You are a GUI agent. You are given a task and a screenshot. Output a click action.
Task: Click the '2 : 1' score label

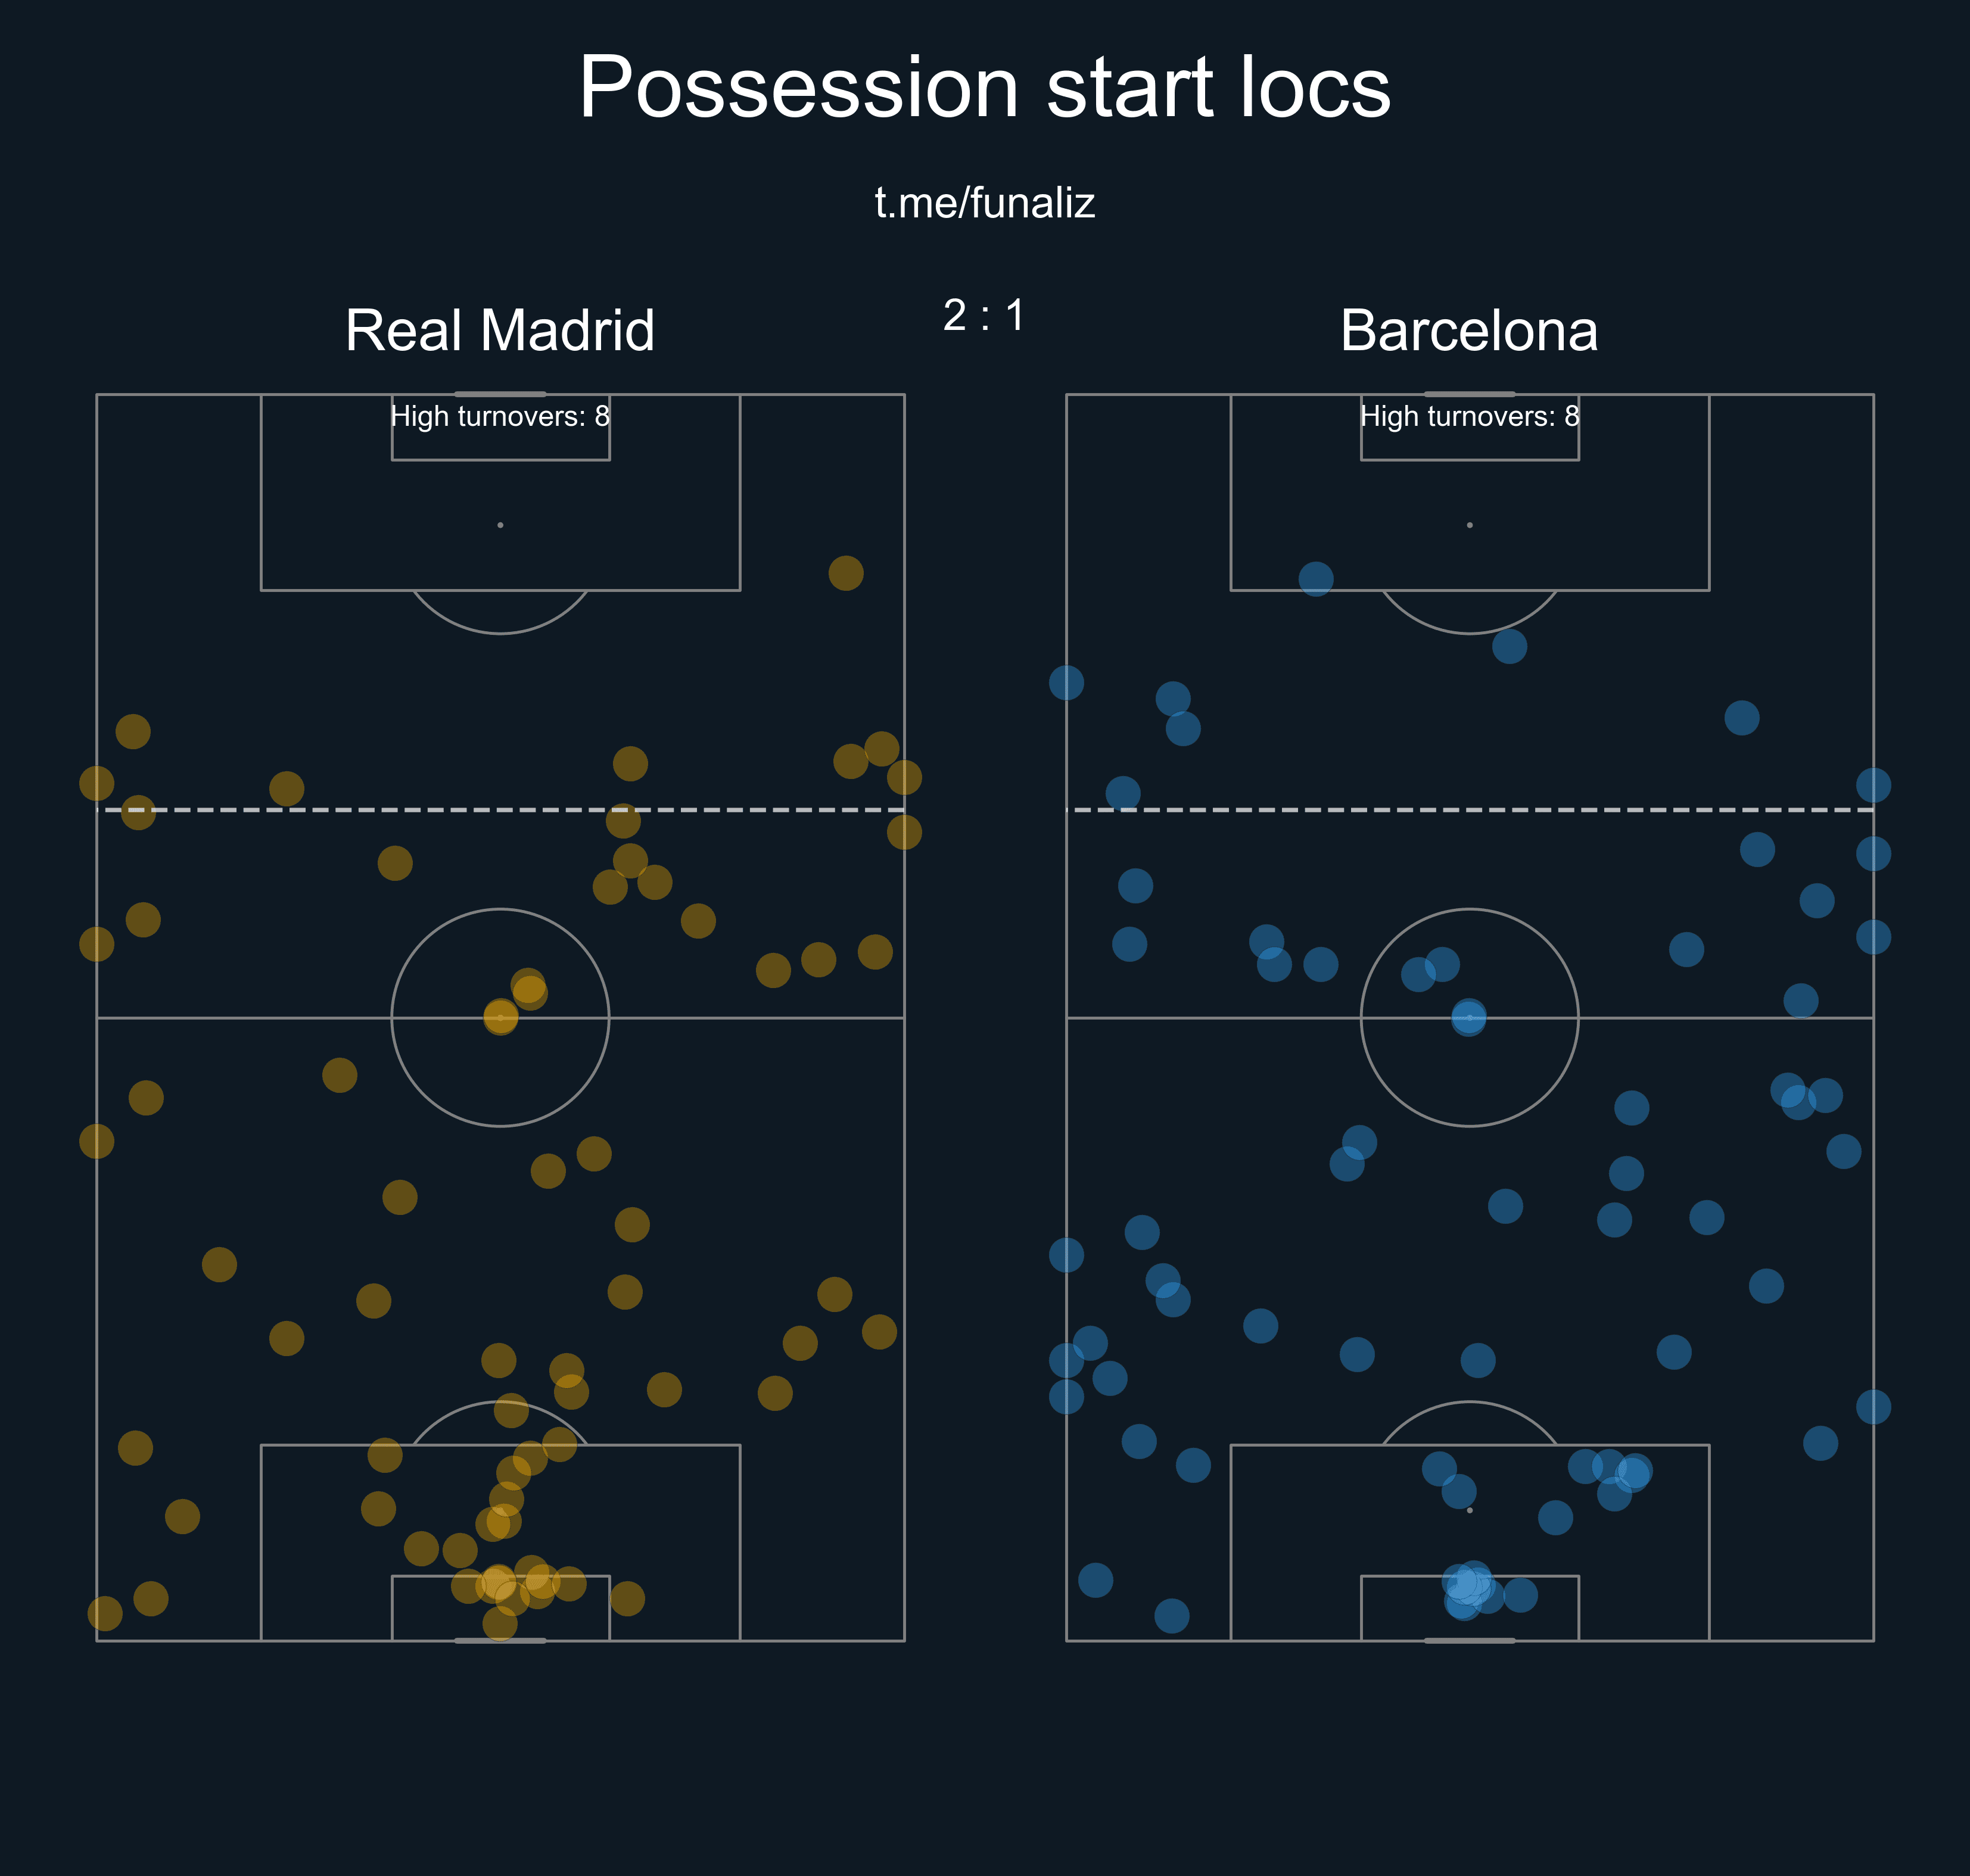(984, 316)
